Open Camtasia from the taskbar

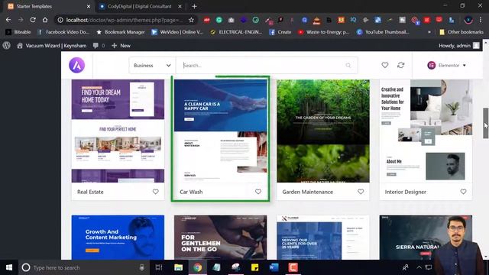293,267
